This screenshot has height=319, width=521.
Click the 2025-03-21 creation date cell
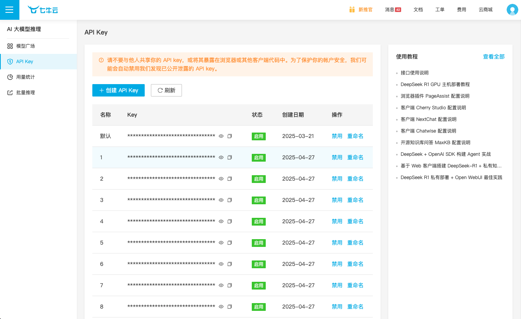point(298,136)
